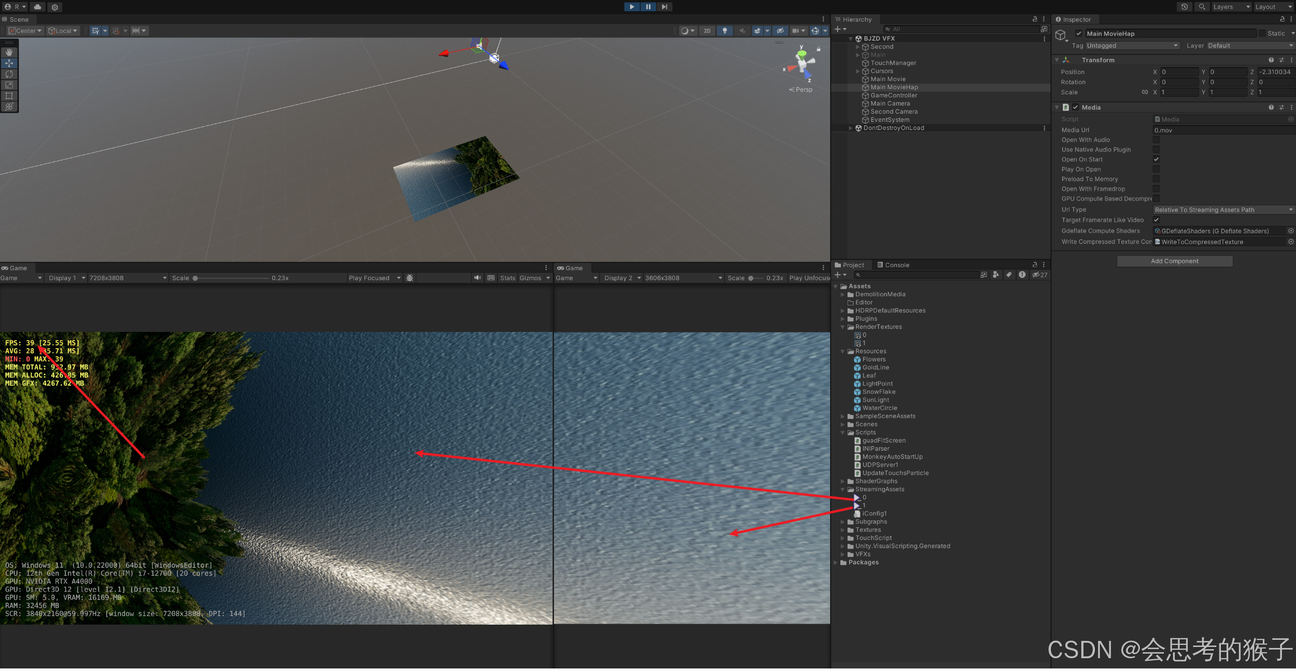Open the Url Type dropdown

tap(1223, 210)
